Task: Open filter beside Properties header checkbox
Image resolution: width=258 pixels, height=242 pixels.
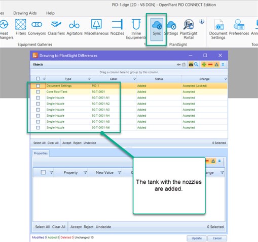Action: tap(51, 172)
